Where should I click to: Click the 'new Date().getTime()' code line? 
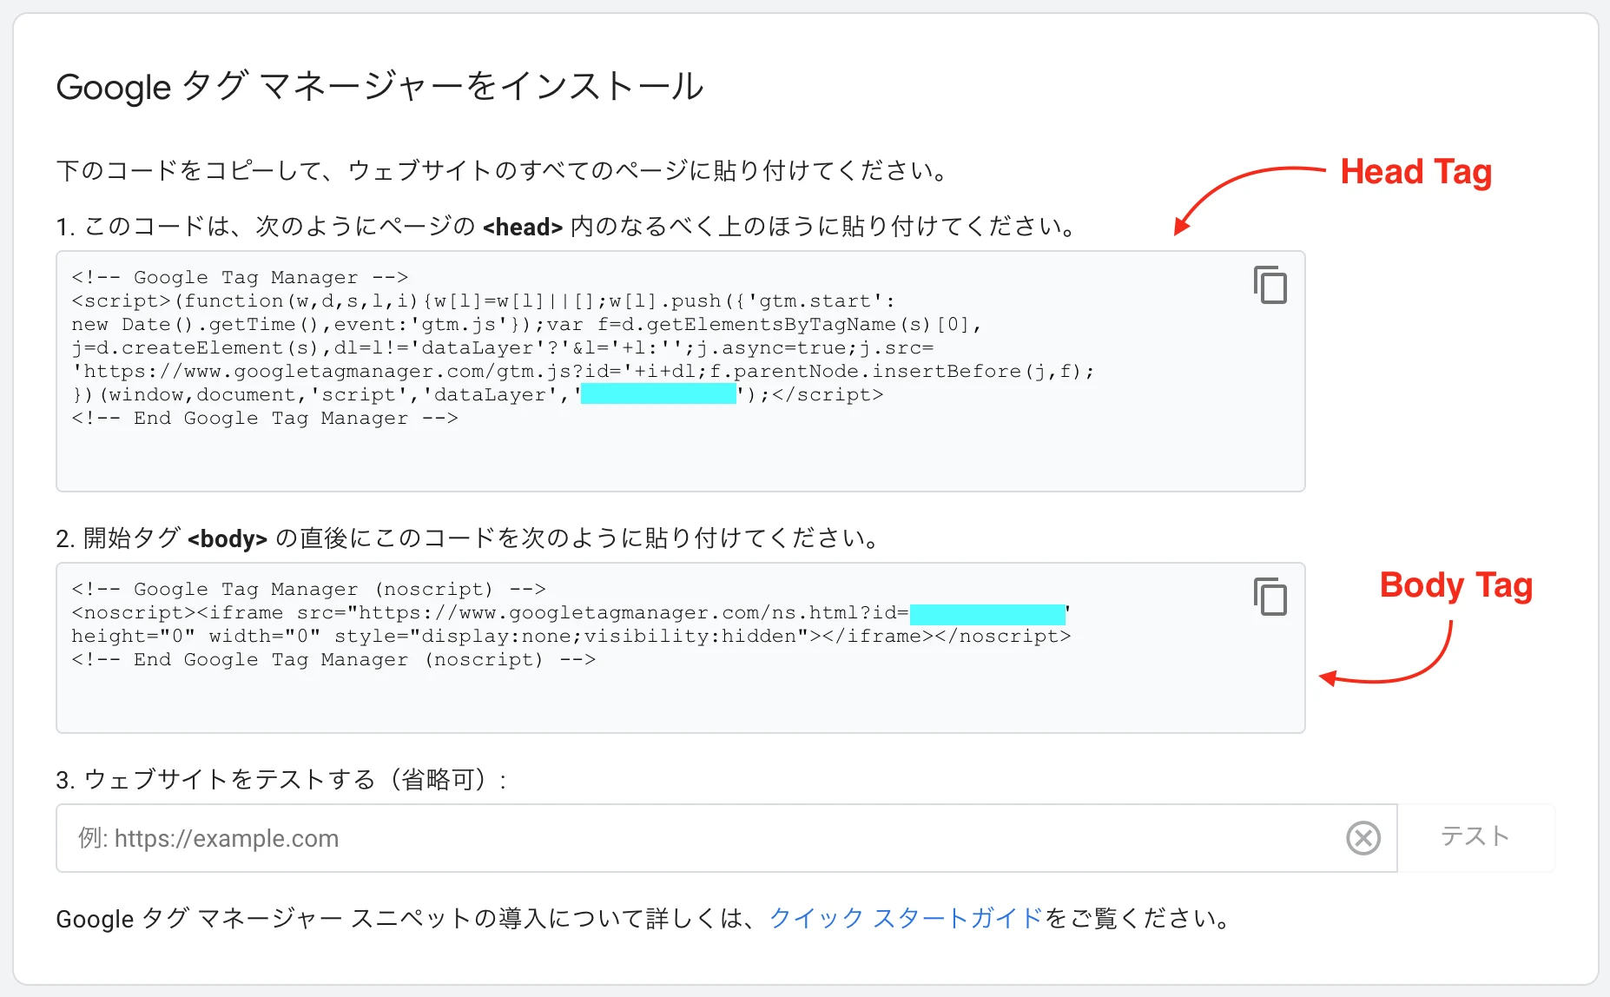[x=526, y=324]
